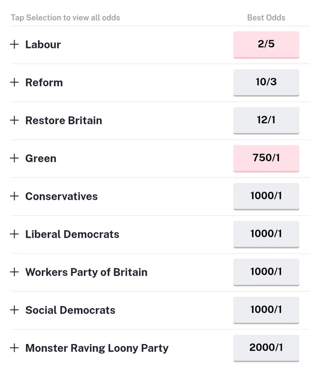Click plus icon beside Restore Britain

click(x=14, y=120)
